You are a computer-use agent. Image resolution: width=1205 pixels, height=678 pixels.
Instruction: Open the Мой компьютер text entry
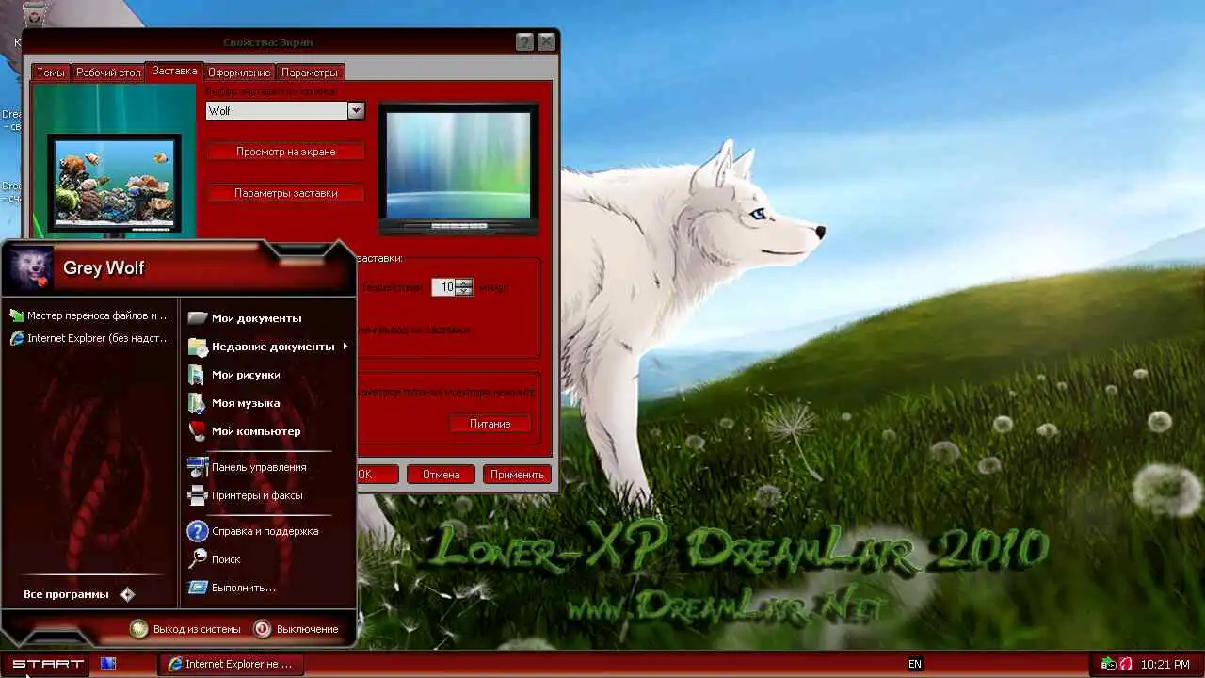click(256, 431)
